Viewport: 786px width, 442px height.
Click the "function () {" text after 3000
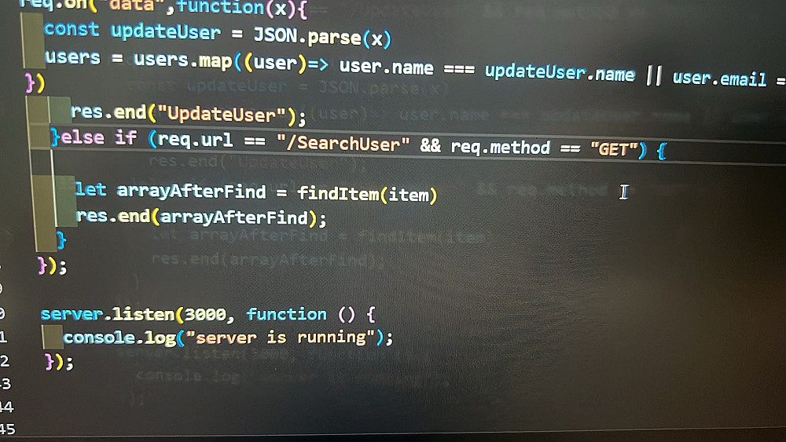pos(310,314)
